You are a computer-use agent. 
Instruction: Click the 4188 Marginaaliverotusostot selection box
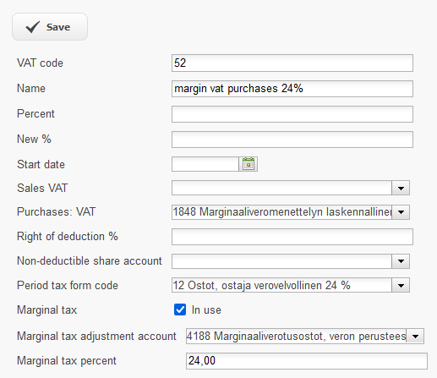(296, 336)
